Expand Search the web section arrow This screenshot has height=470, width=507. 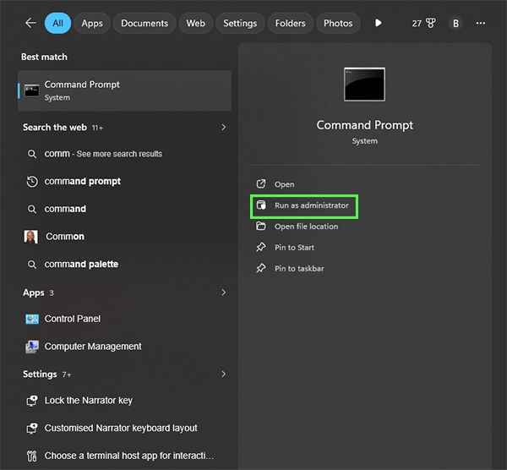pos(223,127)
